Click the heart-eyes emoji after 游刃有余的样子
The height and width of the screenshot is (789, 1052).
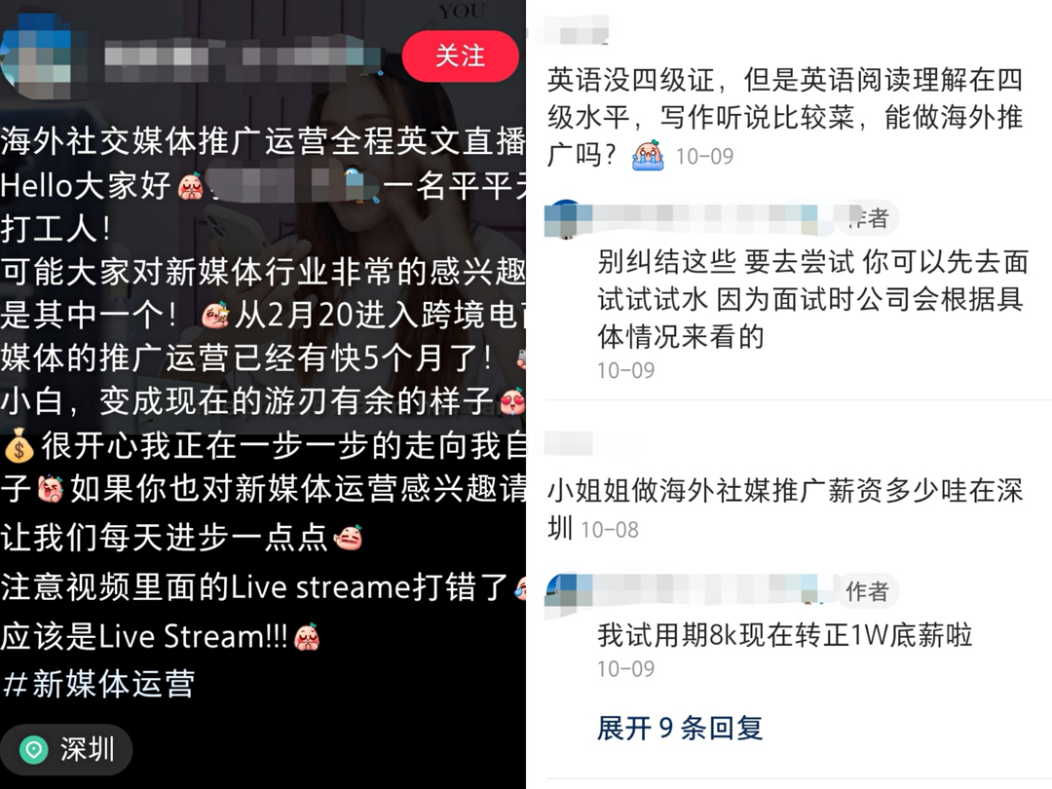512,402
